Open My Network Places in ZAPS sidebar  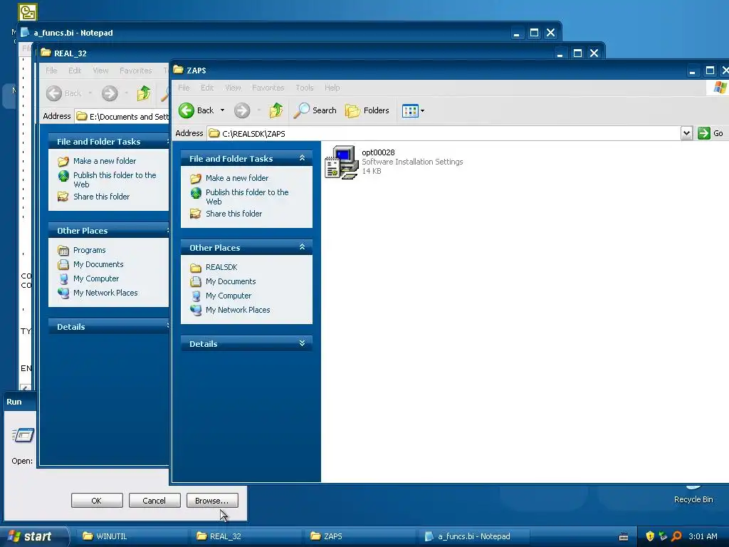coord(238,310)
